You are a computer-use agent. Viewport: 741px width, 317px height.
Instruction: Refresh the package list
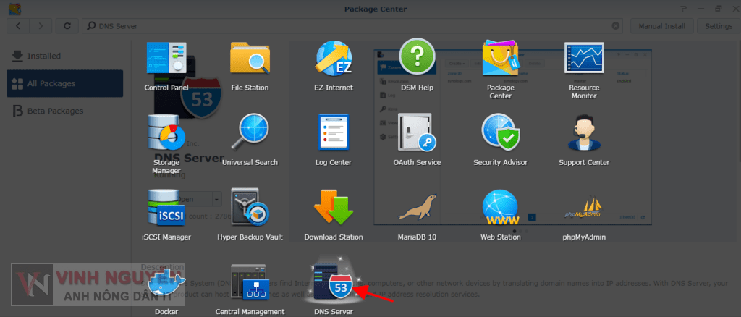pyautogui.click(x=67, y=26)
